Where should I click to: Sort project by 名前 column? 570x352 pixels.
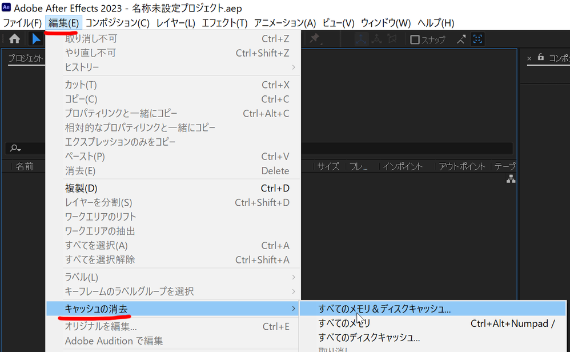click(x=25, y=166)
